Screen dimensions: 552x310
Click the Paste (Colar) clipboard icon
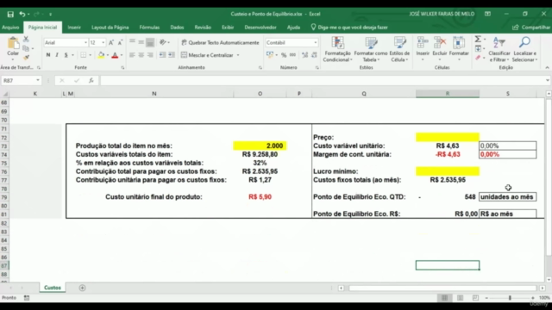(13, 44)
